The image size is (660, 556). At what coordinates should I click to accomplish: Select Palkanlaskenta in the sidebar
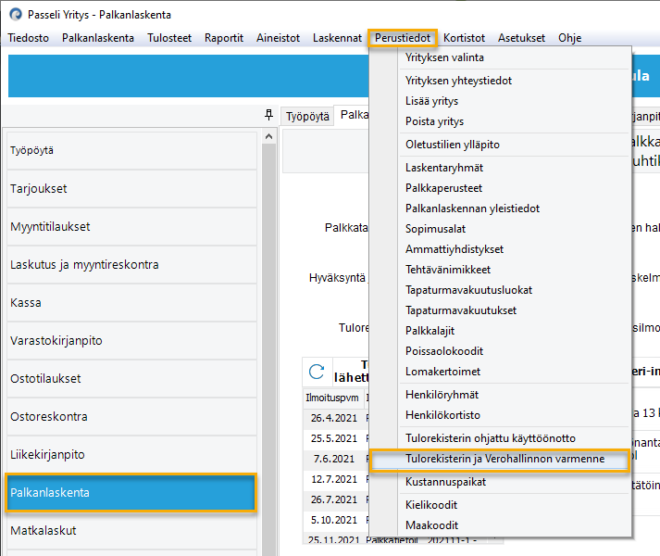click(130, 493)
